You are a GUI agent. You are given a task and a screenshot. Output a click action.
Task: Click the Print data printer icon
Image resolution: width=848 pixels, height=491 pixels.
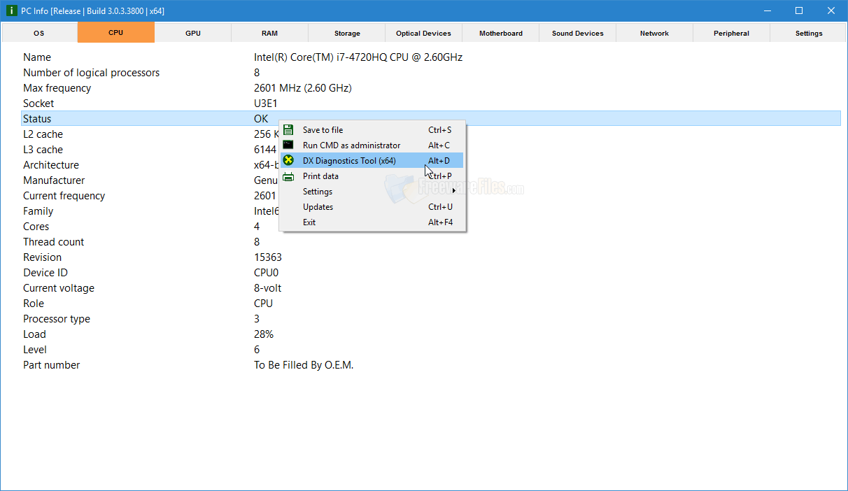288,176
